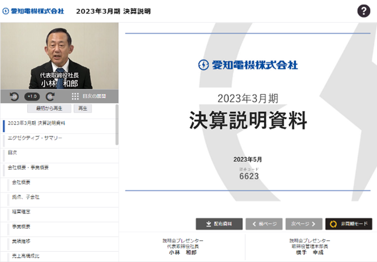Toggle 非同期モード sync mode
Image resolution: width=377 pixels, height=262 pixels.
(349, 224)
